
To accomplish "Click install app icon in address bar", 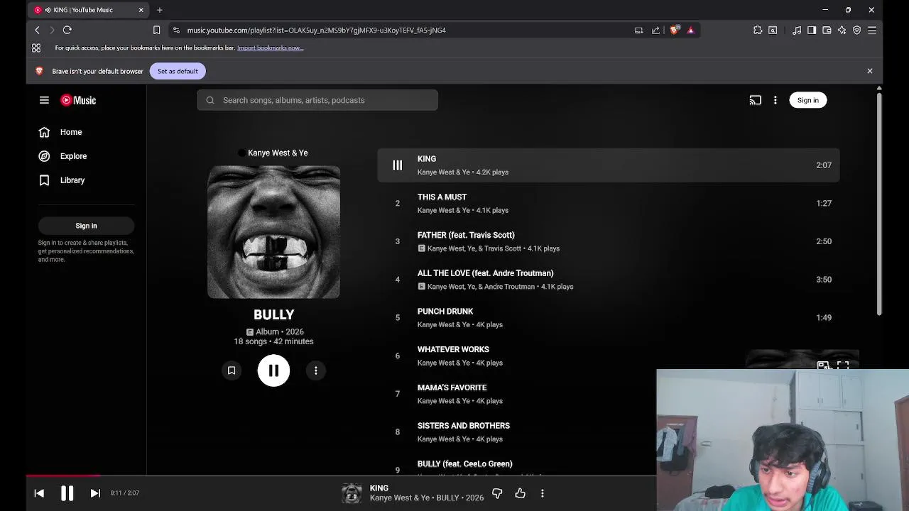I will pos(638,30).
